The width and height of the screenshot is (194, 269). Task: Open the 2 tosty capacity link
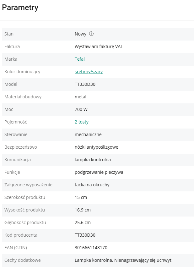point(82,122)
